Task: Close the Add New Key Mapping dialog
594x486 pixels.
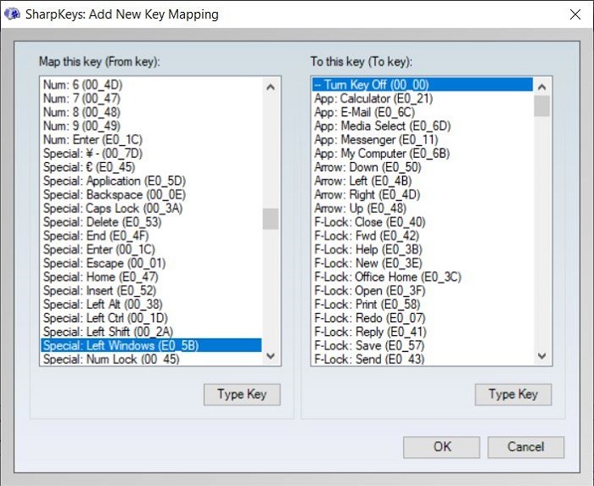Action: coord(575,14)
